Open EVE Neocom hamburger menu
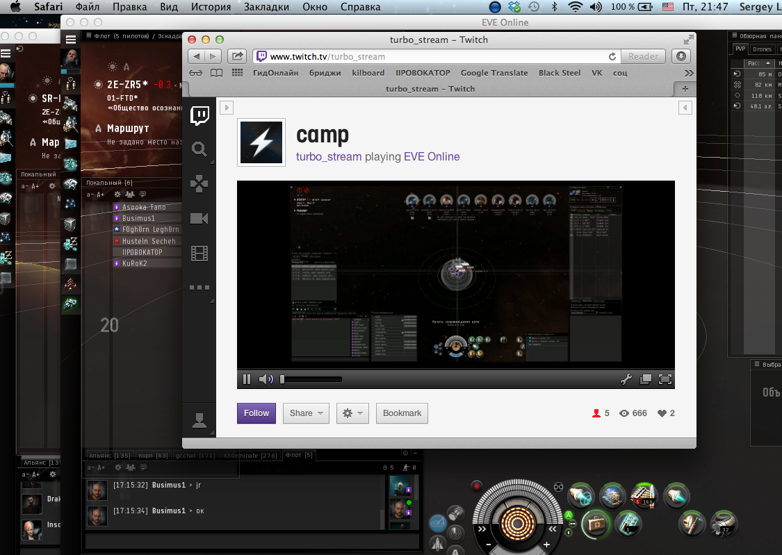 click(x=71, y=40)
